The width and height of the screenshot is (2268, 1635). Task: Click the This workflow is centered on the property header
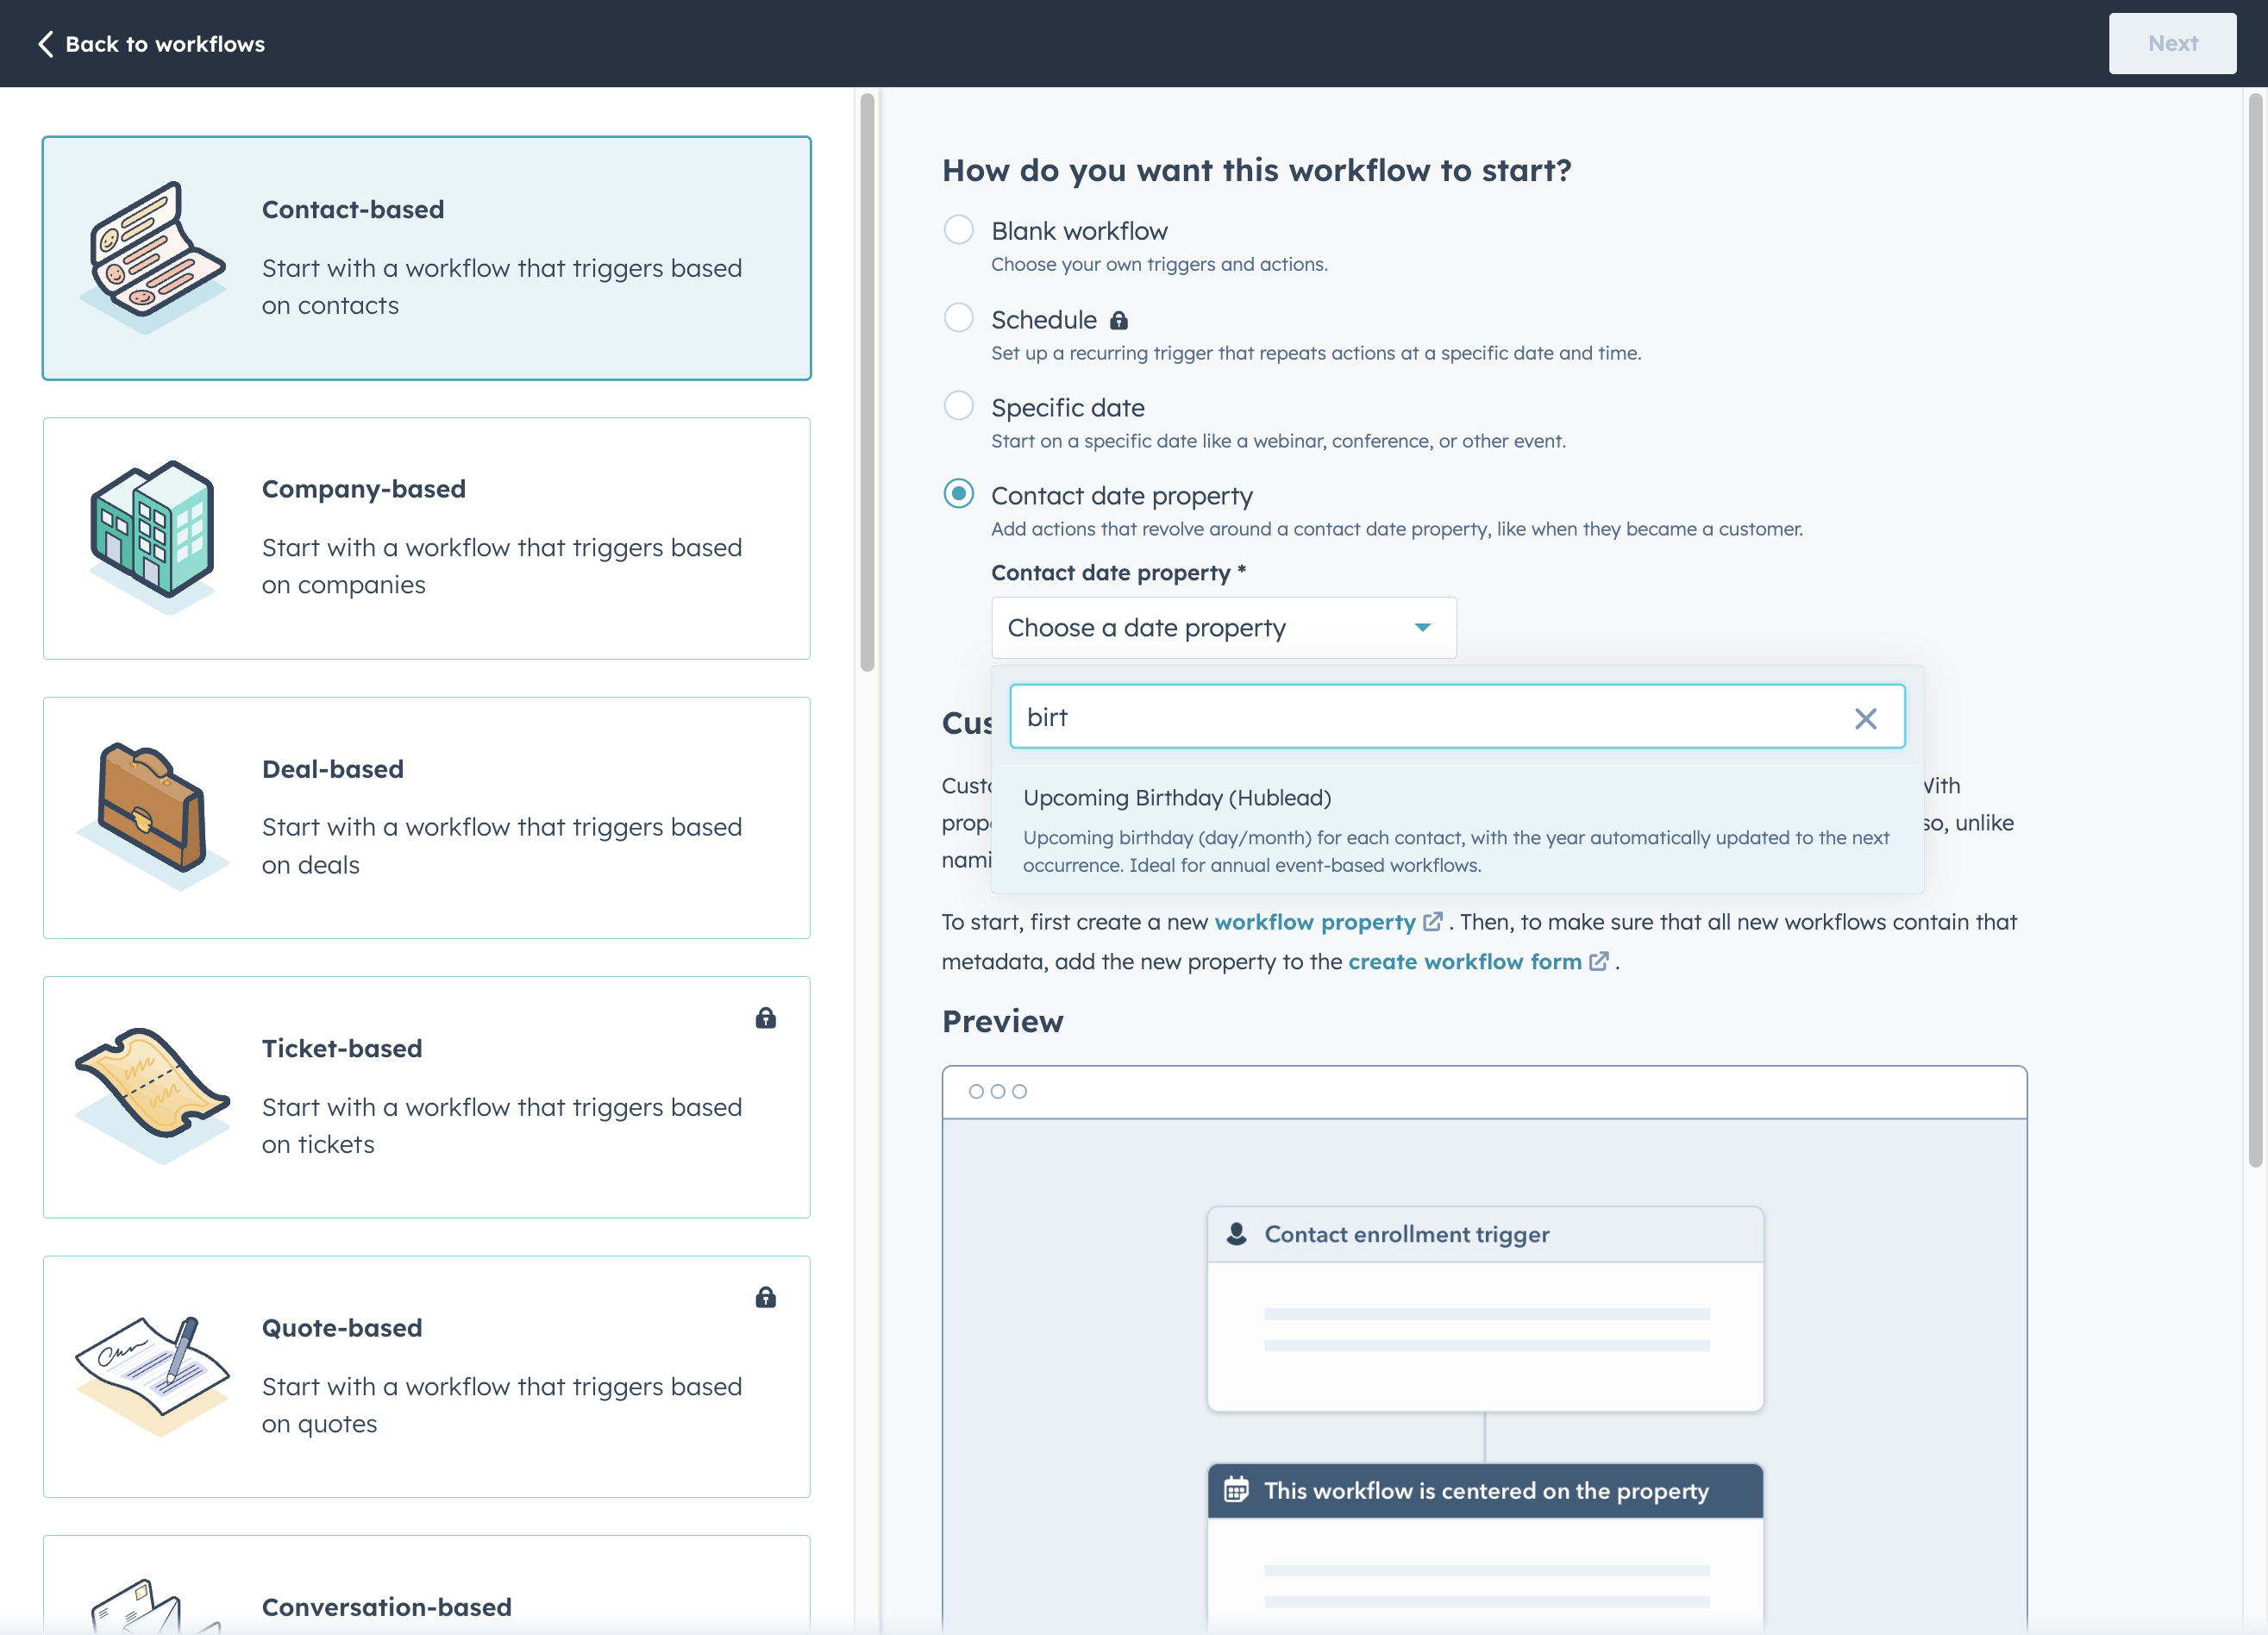(1485, 1490)
